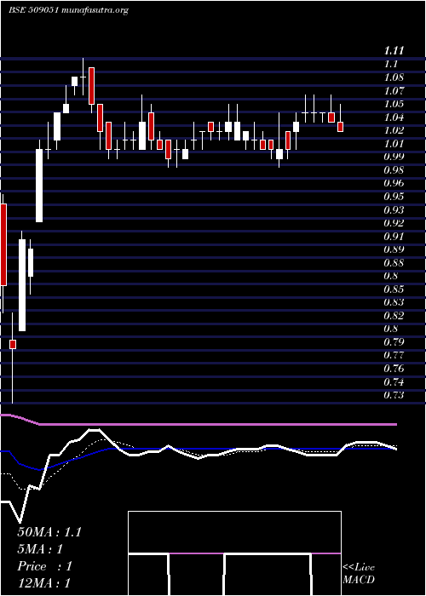Choose the 0.95 price level label
426x596 pixels.
[394, 197]
